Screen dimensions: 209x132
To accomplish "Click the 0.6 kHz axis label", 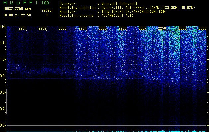I will [3, 125].
